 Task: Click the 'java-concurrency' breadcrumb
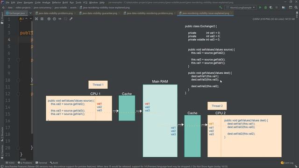pyautogui.click(x=43, y=7)
